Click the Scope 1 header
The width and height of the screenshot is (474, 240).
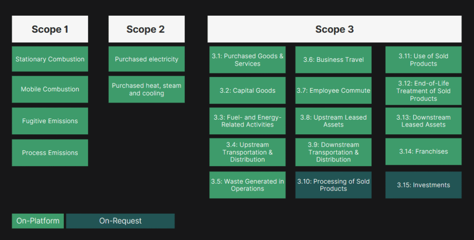50,29
